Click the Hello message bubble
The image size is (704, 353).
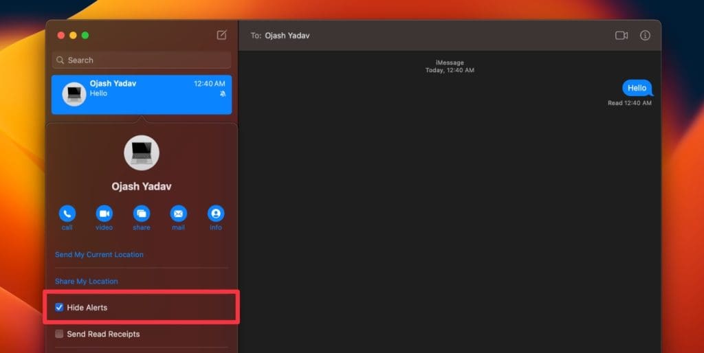637,88
